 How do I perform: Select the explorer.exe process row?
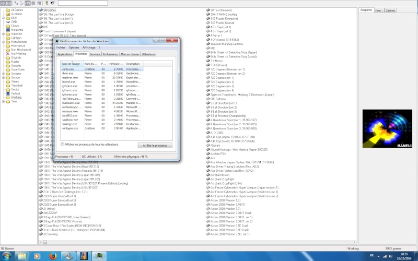pos(102,77)
